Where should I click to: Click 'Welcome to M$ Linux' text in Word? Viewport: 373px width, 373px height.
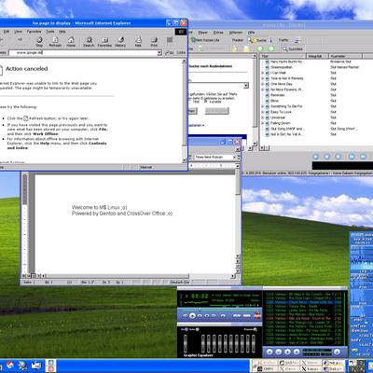click(x=100, y=207)
